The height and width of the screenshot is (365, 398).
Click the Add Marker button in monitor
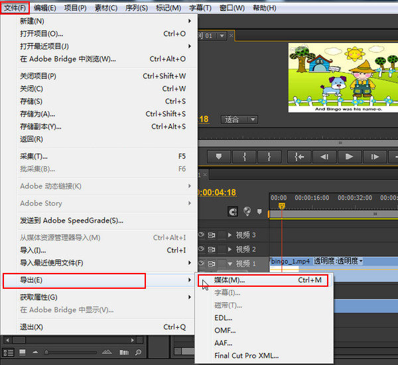tap(218, 157)
